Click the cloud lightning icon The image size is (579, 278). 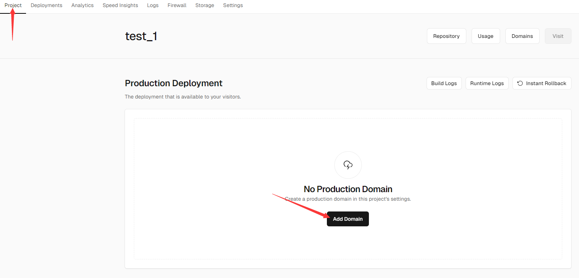348,165
